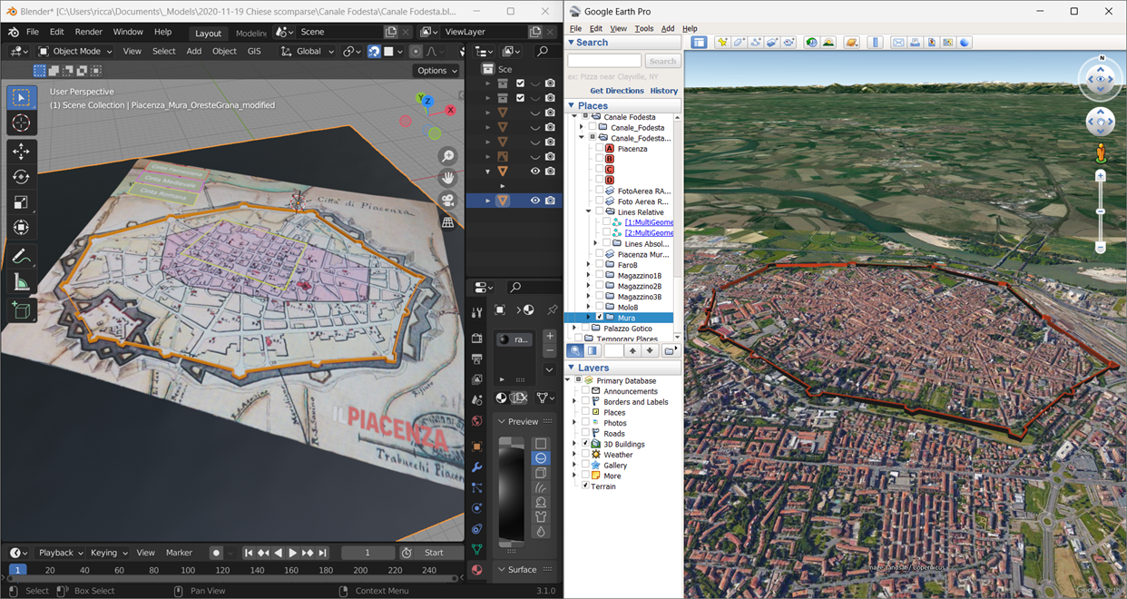Open the Keying dropdown in timeline
Image resolution: width=1127 pixels, height=599 pixels.
coord(110,553)
